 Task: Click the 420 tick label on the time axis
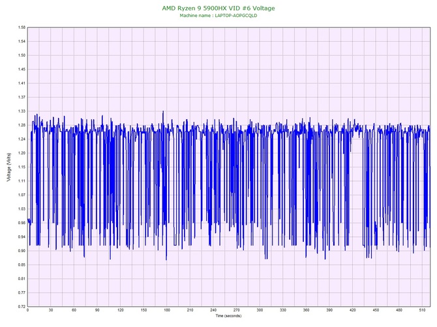353,310
